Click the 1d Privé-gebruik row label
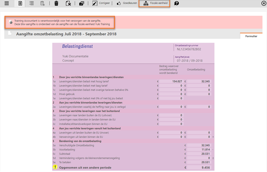The height and width of the screenshot is (172, 267). tap(67, 94)
